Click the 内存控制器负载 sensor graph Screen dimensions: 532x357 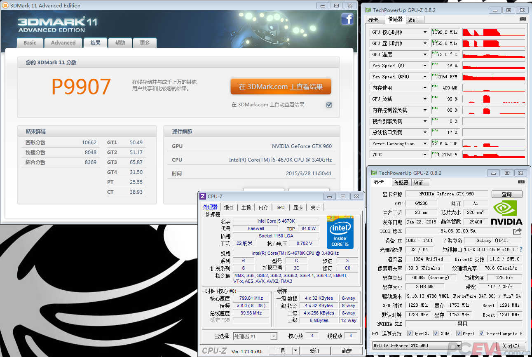tap(494, 110)
